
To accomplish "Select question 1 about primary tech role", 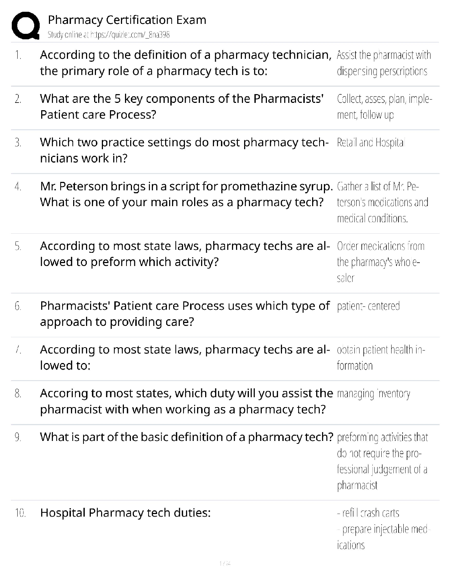I will [x=186, y=63].
